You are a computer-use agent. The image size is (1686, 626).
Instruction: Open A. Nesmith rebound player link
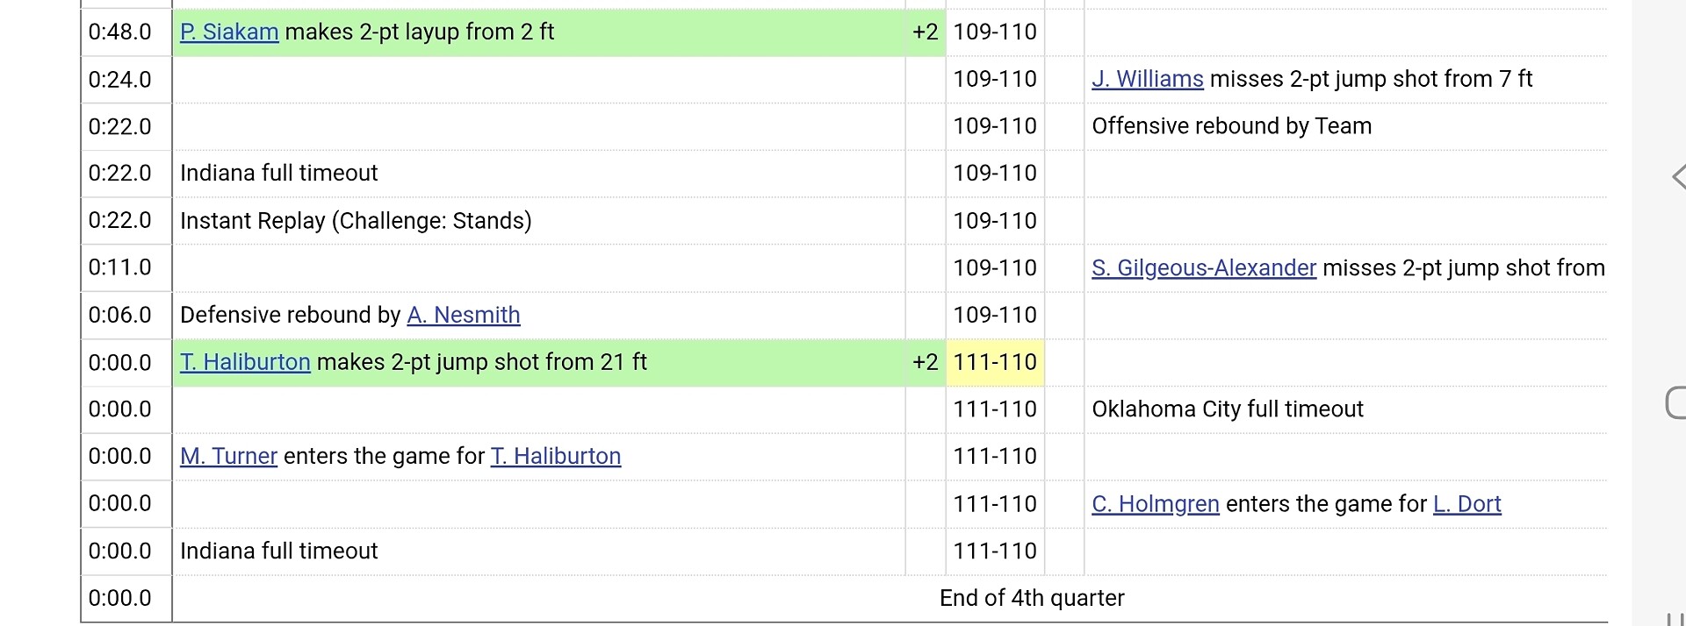pyautogui.click(x=463, y=316)
